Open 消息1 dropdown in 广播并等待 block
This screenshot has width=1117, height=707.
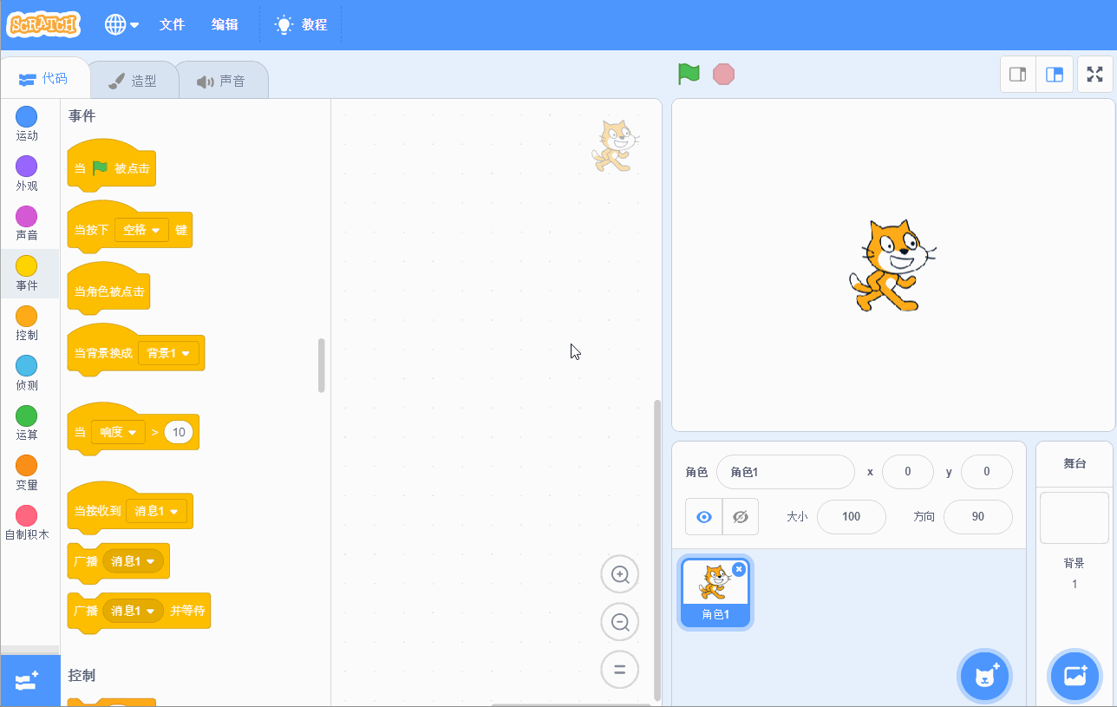pos(133,611)
